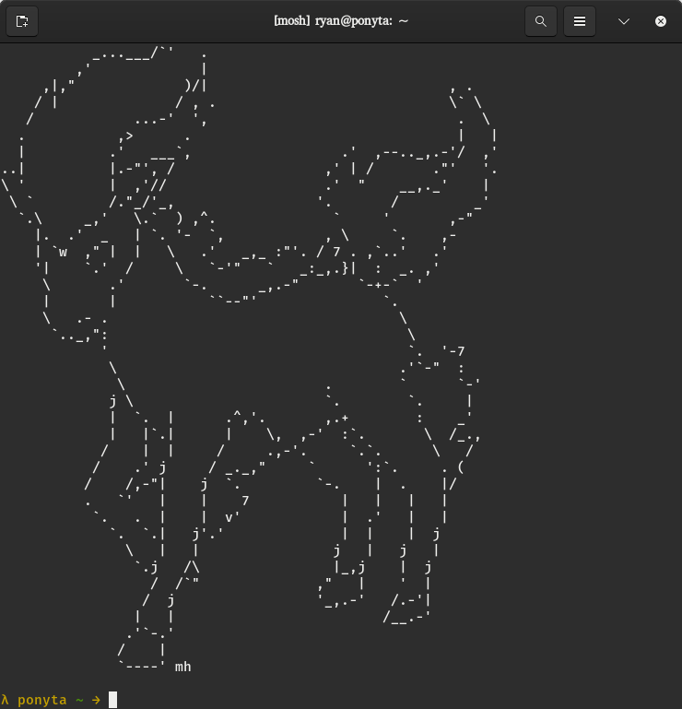Click the arrow symbol in the prompt
This screenshot has height=709, width=682.
(96, 699)
